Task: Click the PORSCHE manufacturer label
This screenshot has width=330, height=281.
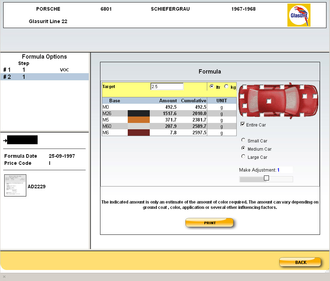Action: pyautogui.click(x=48, y=9)
